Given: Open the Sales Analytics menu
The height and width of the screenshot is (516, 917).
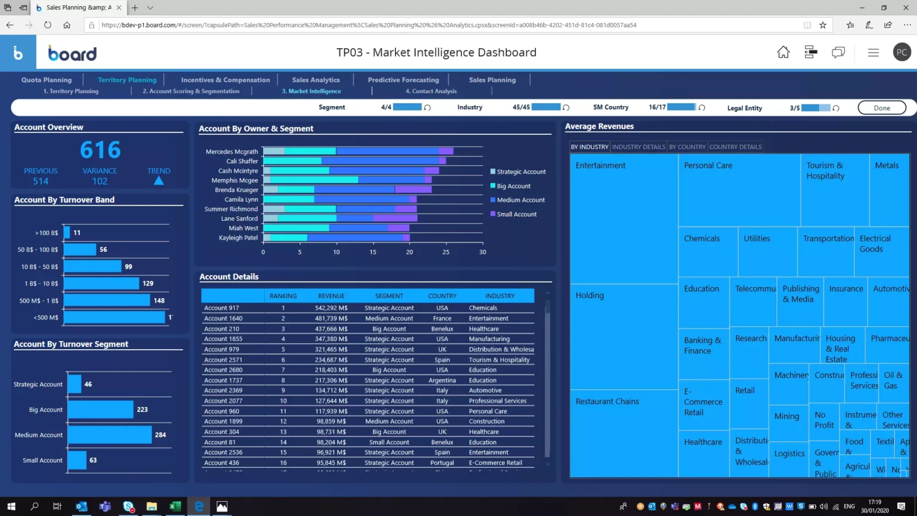Looking at the screenshot, I should 316,80.
